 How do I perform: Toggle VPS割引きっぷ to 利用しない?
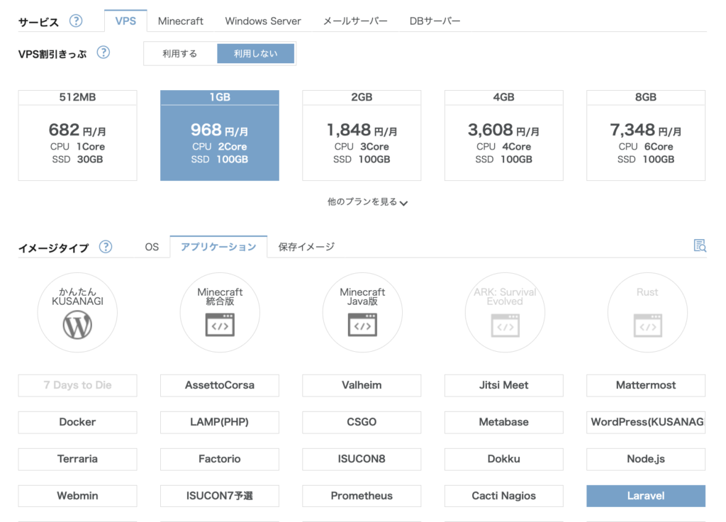(255, 54)
